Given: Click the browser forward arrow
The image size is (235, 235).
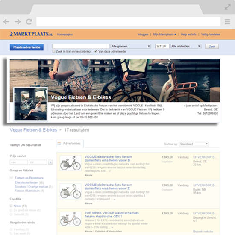Looking at the screenshot, I should coord(18,22).
